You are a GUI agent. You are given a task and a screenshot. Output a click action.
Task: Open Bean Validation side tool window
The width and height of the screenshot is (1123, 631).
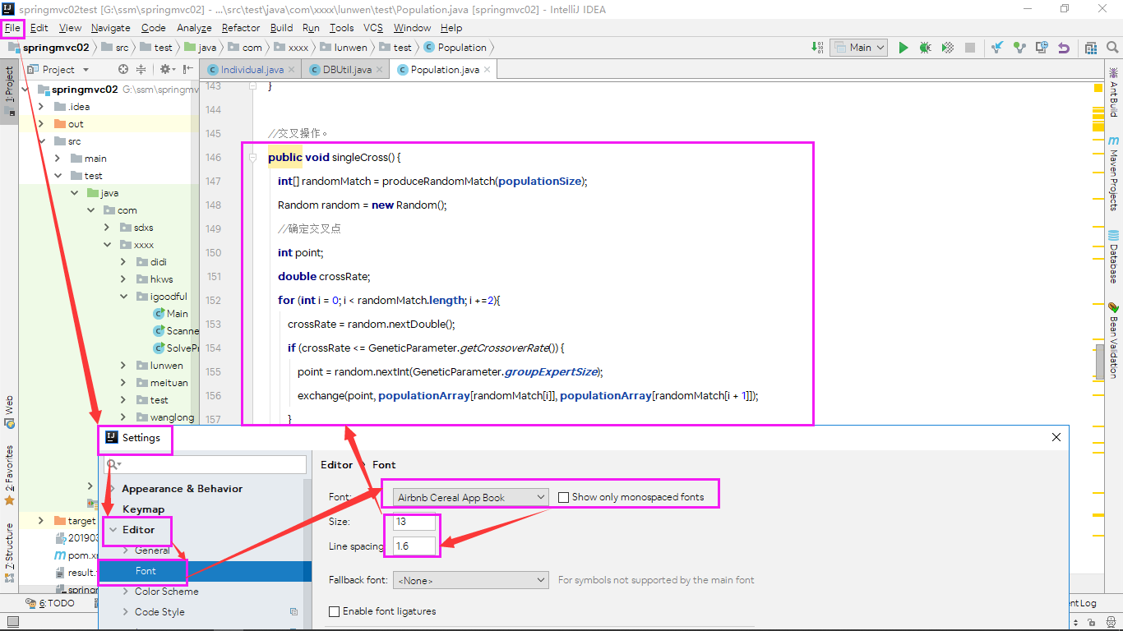pyautogui.click(x=1114, y=339)
